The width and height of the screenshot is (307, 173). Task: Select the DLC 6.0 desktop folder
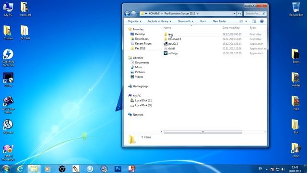[25, 33]
